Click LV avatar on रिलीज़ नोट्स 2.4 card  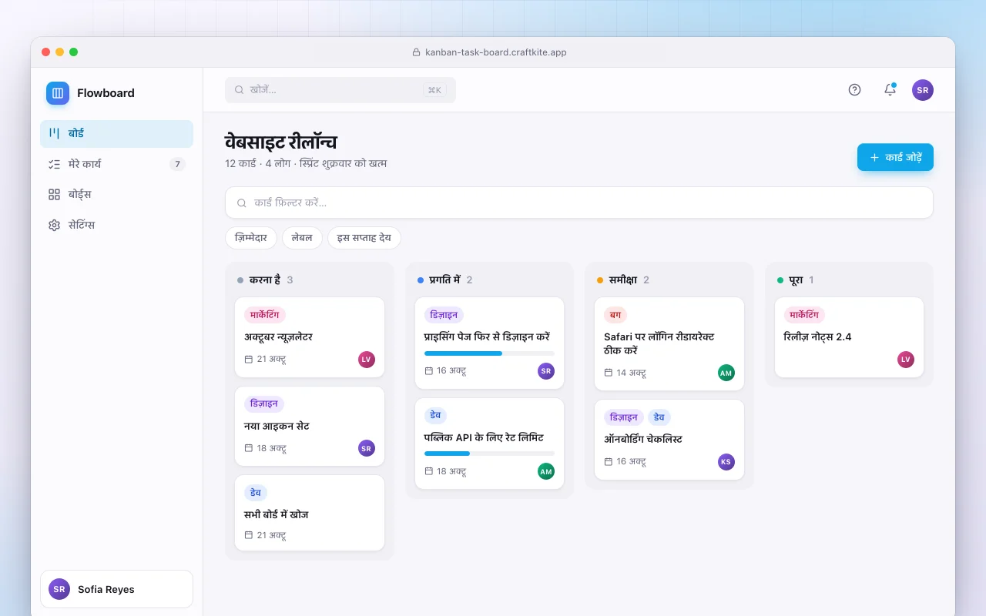(x=906, y=359)
